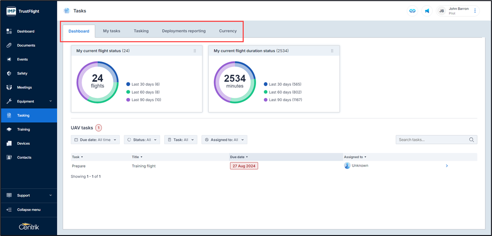
Task: Open Training flight task row arrow
Action: coord(447,166)
